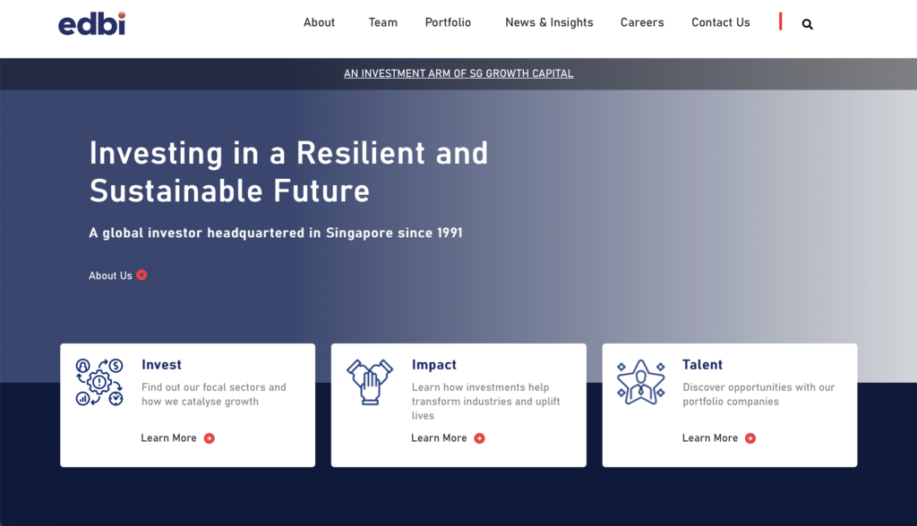The image size is (917, 526).
Task: Open the Contact Us page
Action: [x=721, y=22]
